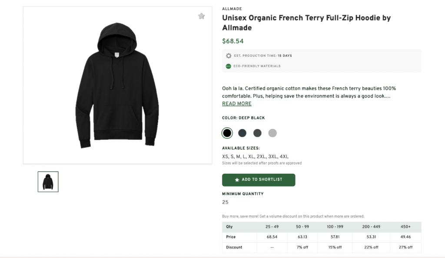Image resolution: width=445 pixels, height=258 pixels.
Task: Select the light gray color option
Action: click(272, 133)
